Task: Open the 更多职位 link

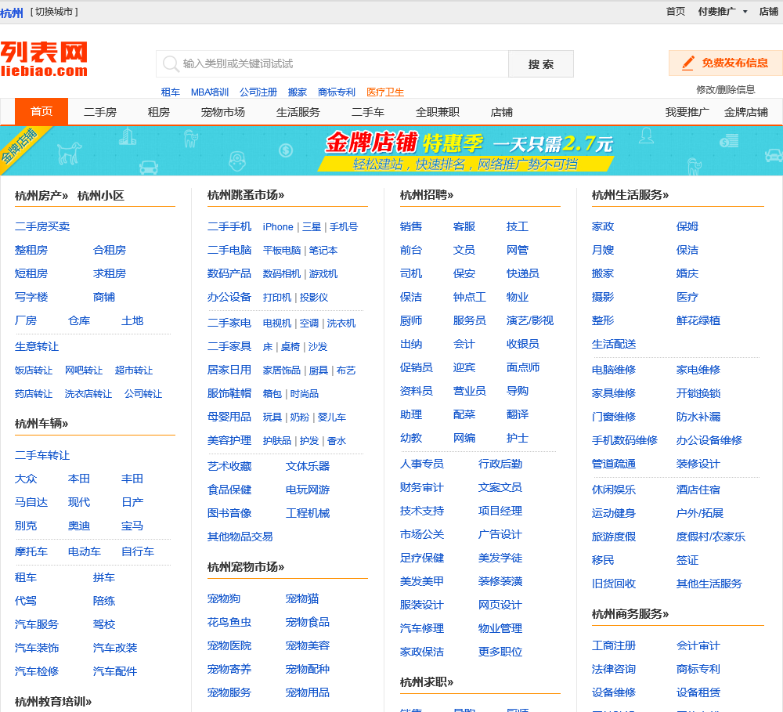Action: pos(500,652)
